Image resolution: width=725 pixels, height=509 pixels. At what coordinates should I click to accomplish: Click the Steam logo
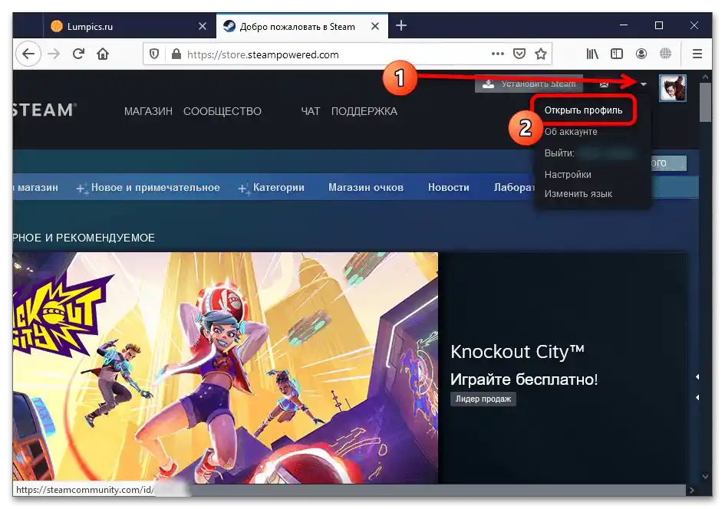(44, 110)
